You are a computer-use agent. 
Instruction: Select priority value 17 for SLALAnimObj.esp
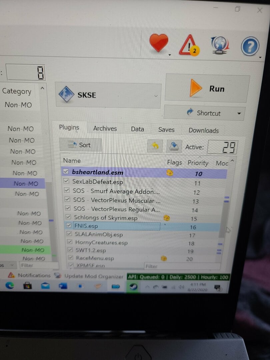click(192, 235)
